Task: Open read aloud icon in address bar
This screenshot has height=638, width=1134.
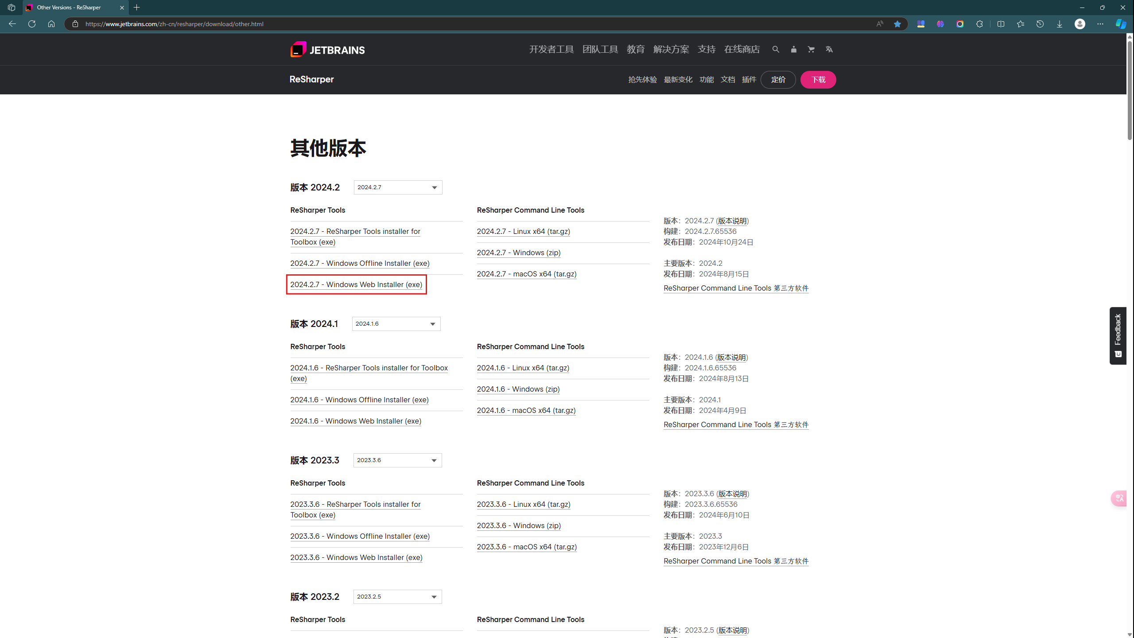Action: point(880,24)
